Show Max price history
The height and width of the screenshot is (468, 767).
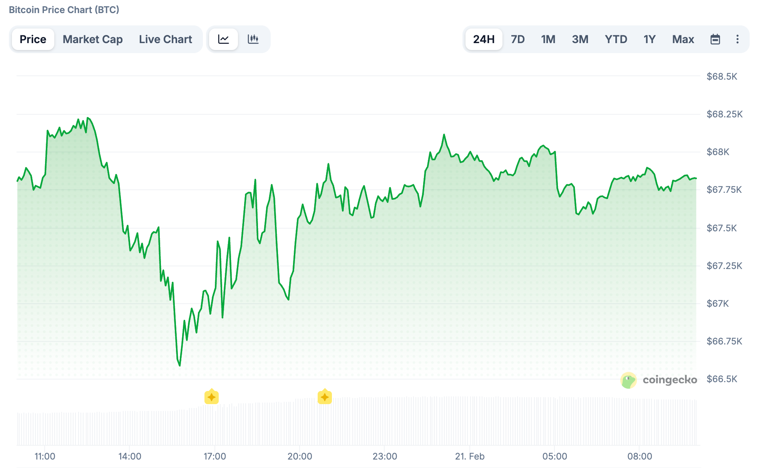tap(683, 39)
